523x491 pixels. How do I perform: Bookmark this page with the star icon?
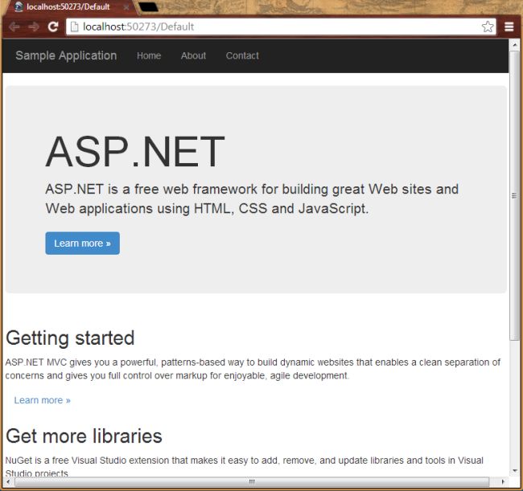pos(488,27)
